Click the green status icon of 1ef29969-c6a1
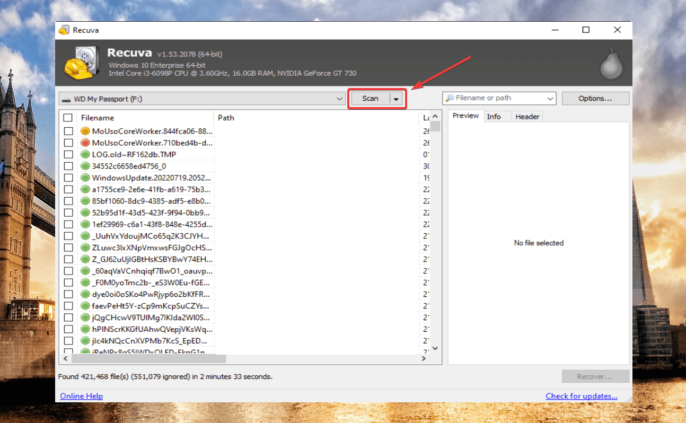Viewport: 686px width, 423px height. click(85, 224)
